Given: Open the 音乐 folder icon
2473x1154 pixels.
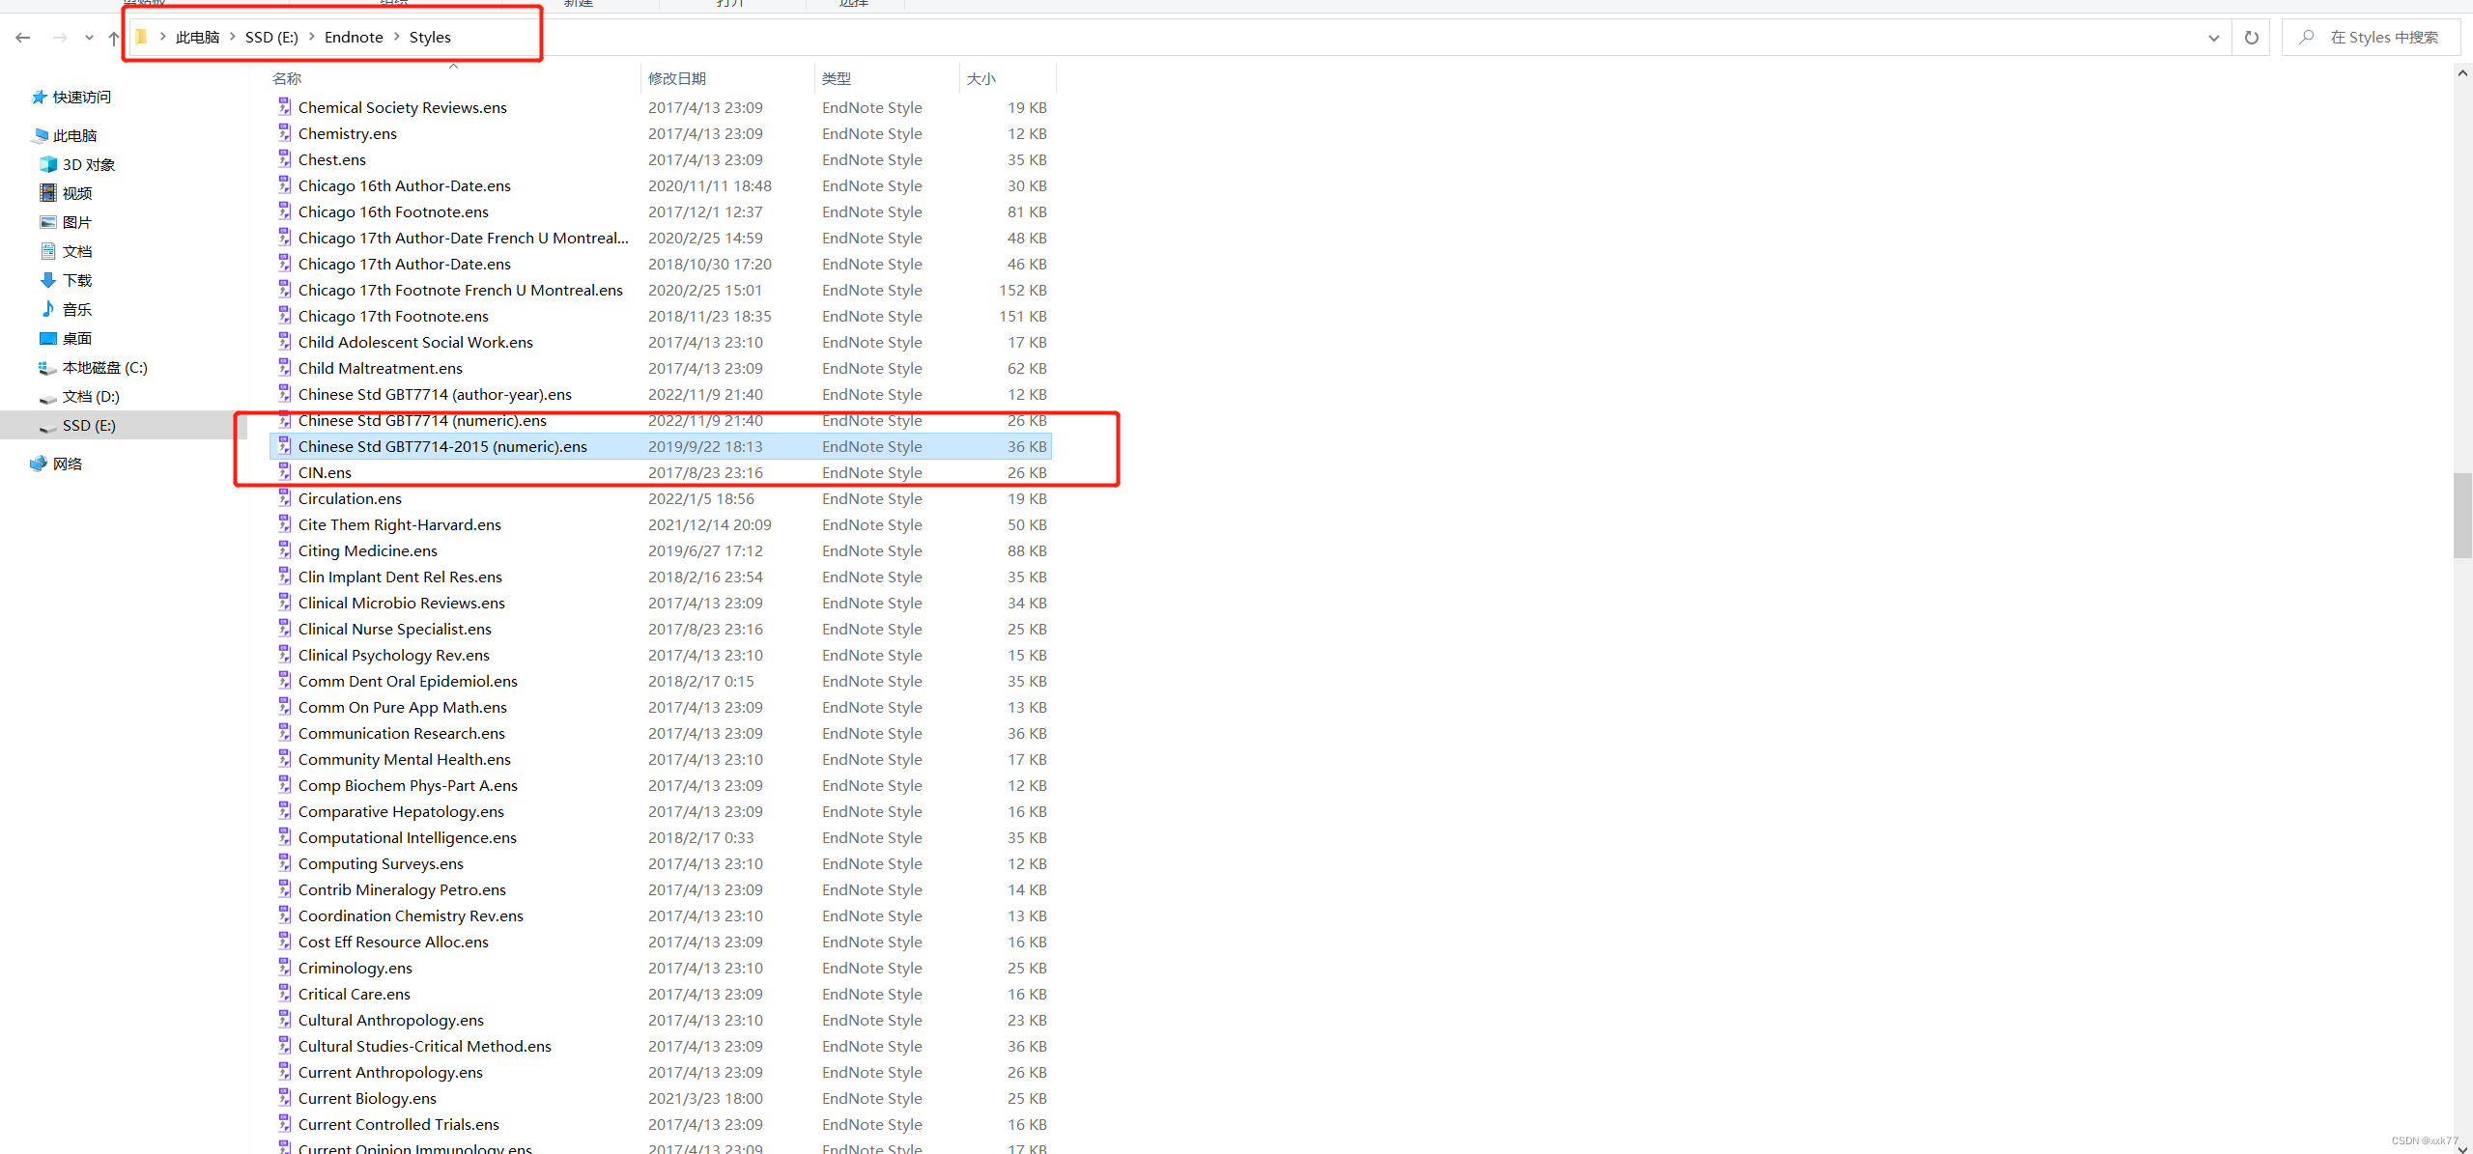Looking at the screenshot, I should 47,310.
